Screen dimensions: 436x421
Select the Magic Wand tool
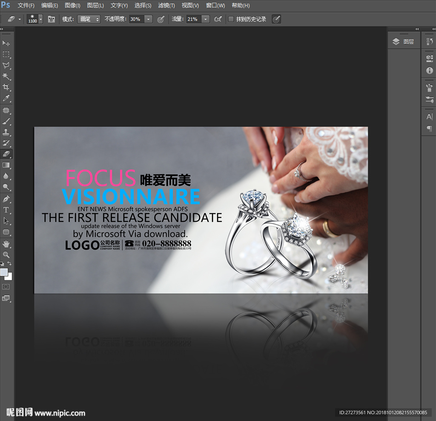[6, 76]
